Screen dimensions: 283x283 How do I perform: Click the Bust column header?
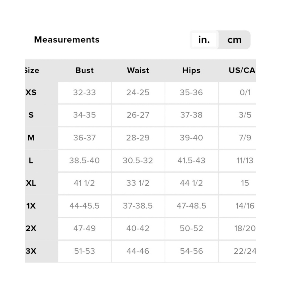pyautogui.click(x=84, y=70)
